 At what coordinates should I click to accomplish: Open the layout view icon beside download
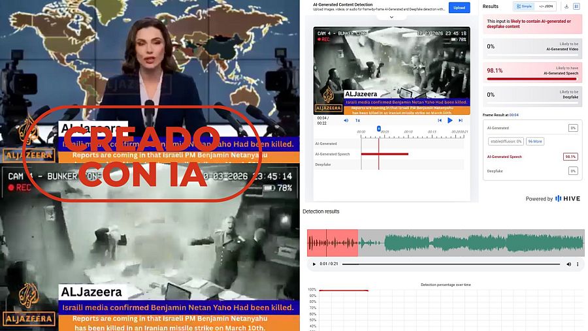pyautogui.click(x=576, y=7)
